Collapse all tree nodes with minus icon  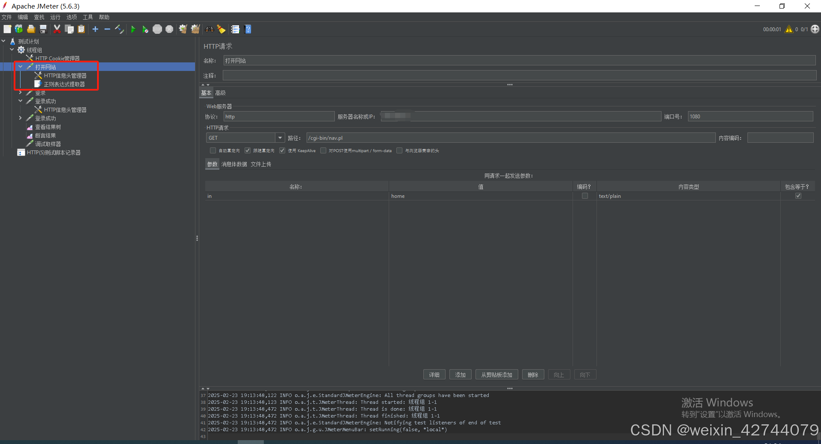107,29
